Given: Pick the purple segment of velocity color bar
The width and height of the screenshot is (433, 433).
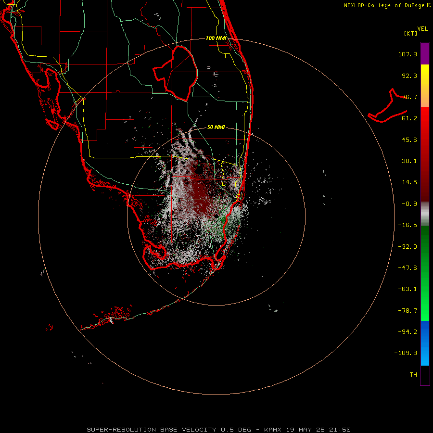Looking at the screenshot, I should (425, 53).
